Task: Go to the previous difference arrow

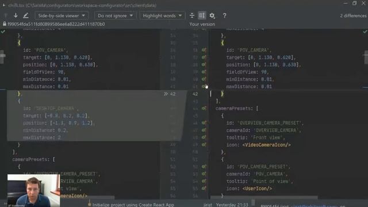Action: (x=6, y=16)
